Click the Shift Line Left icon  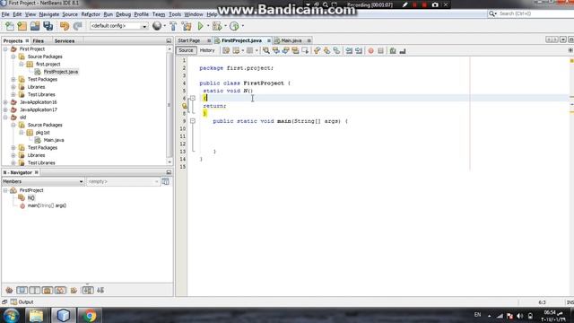click(349, 51)
